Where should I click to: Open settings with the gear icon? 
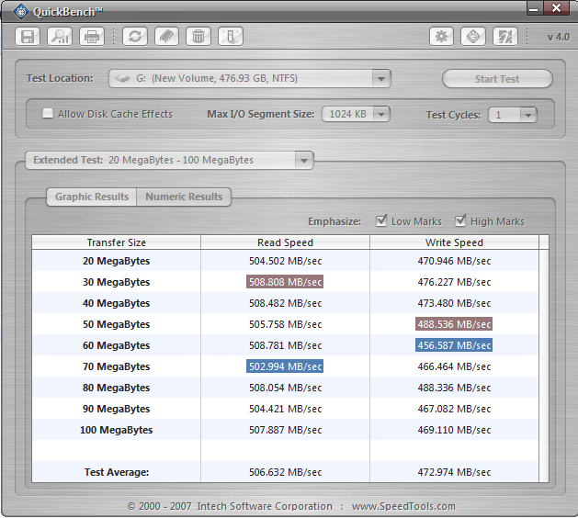[x=442, y=37]
